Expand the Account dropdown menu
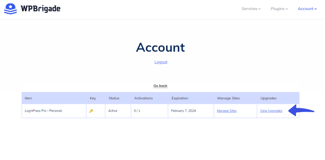Screen dimensions: 325x160 click(307, 9)
